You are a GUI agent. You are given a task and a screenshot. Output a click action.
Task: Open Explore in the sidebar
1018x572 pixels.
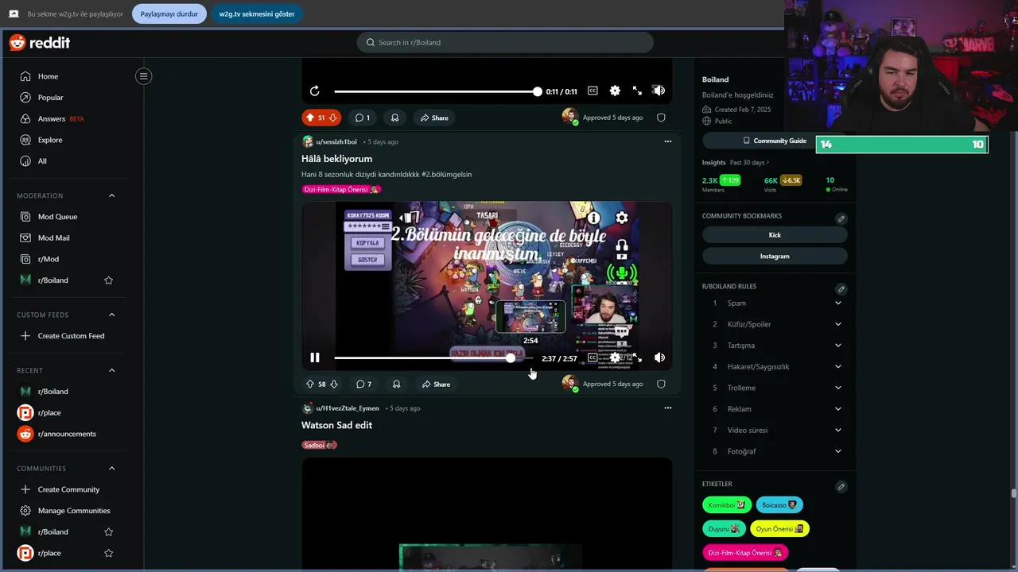tap(49, 140)
